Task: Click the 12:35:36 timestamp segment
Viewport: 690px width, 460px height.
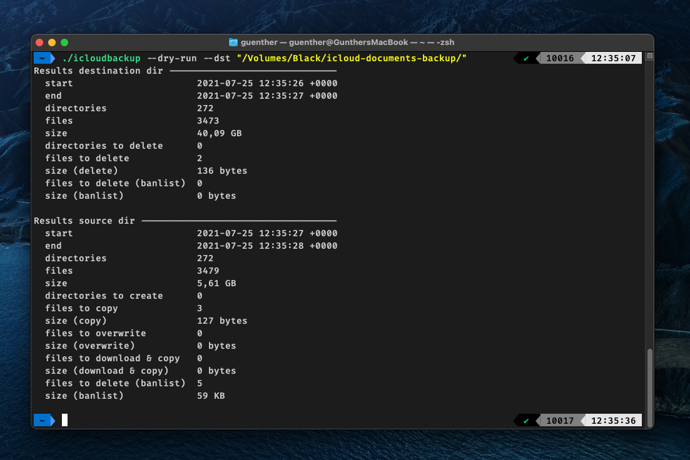Action: [x=613, y=421]
